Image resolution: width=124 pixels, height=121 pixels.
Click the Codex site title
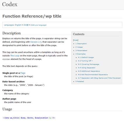10,4
